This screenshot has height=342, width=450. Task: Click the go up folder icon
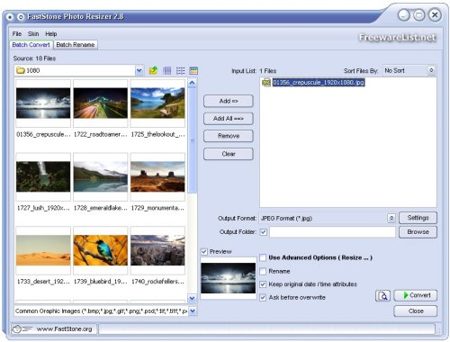pyautogui.click(x=153, y=71)
